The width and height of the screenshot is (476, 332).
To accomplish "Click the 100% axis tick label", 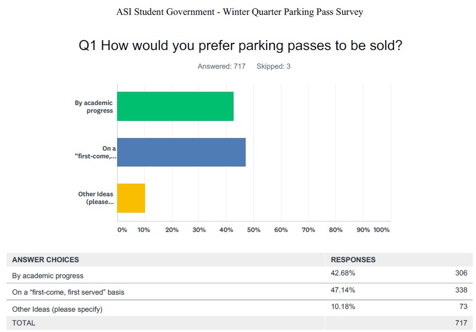I will (381, 230).
